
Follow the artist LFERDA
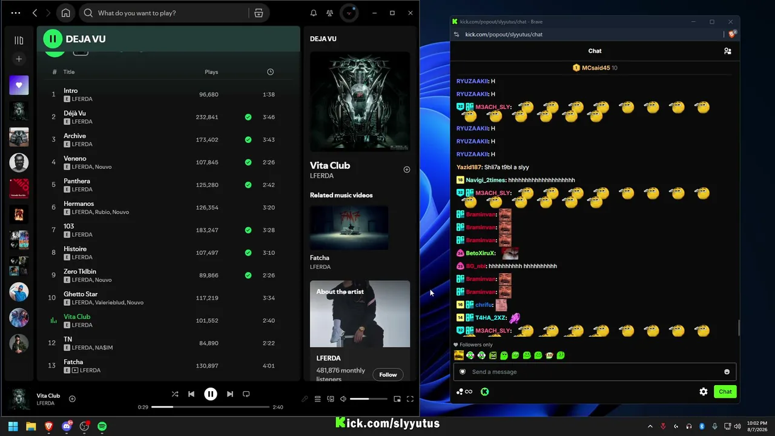(x=388, y=375)
